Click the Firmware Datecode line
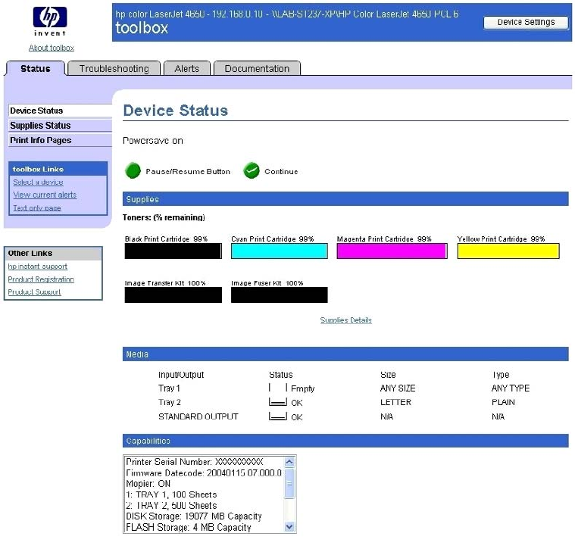The image size is (575, 552). [x=204, y=472]
